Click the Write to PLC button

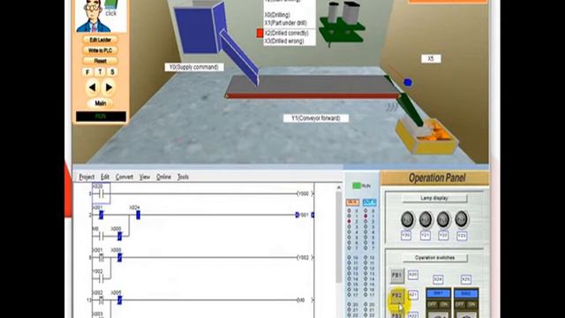[x=100, y=50]
